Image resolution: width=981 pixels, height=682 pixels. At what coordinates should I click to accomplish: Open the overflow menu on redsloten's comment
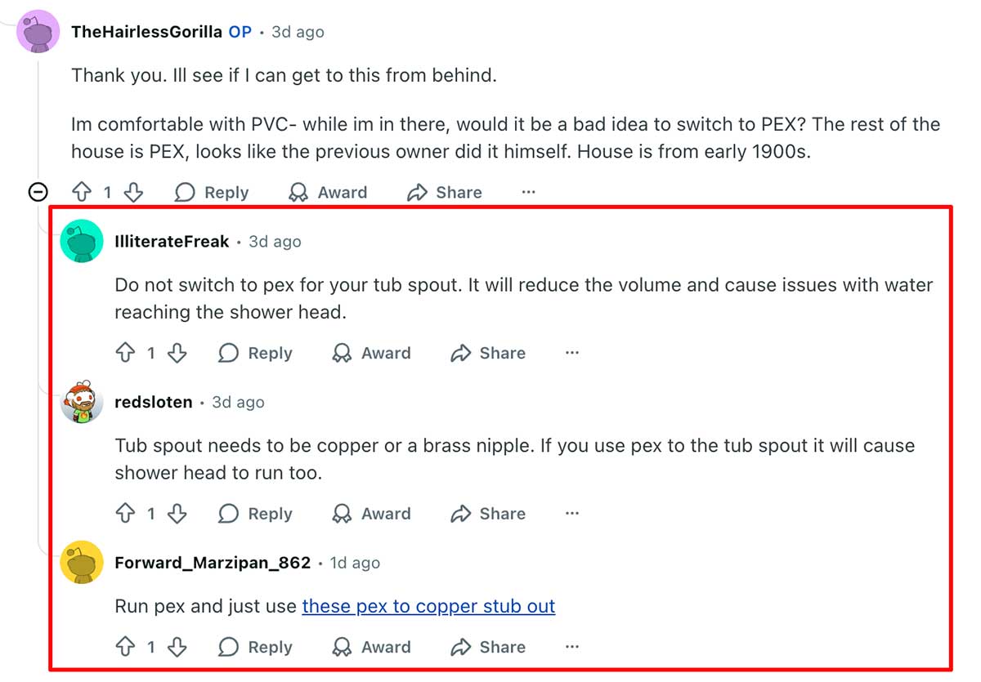click(571, 514)
